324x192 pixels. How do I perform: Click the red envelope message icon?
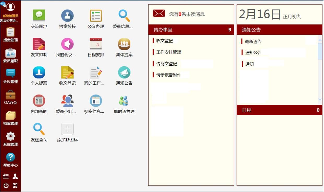coord(159,13)
